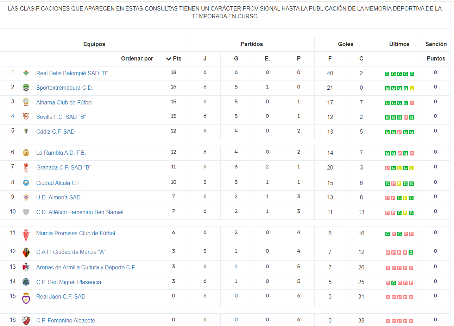Open C.D. Atlético Femenino Ben-Namiel link

click(x=80, y=212)
